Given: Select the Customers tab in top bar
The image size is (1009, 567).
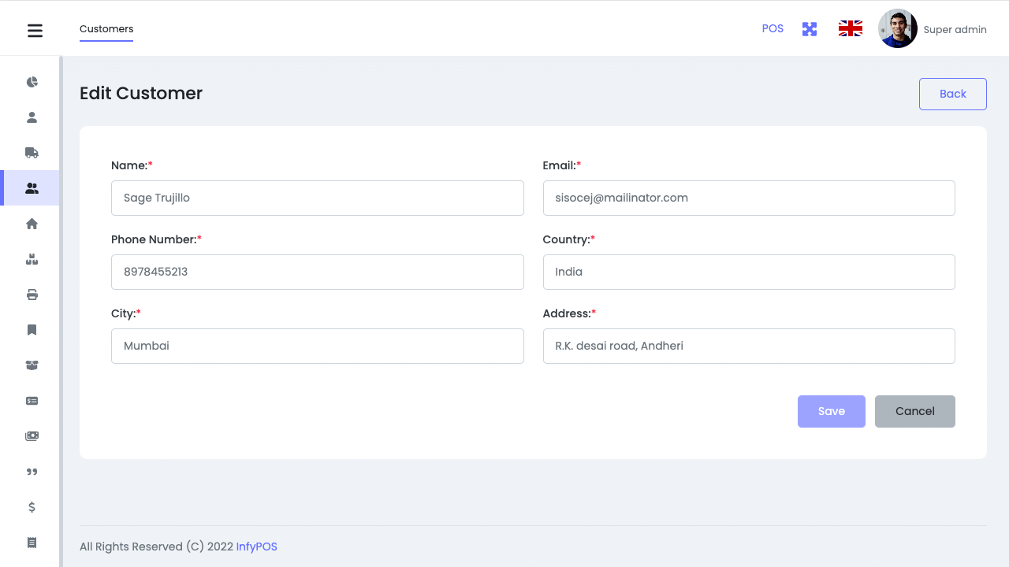Looking at the screenshot, I should click(106, 29).
